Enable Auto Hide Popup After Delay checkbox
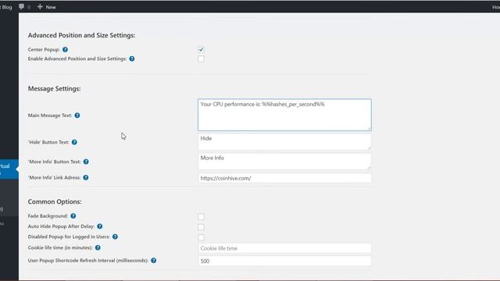This screenshot has height=281, width=500. [x=201, y=227]
